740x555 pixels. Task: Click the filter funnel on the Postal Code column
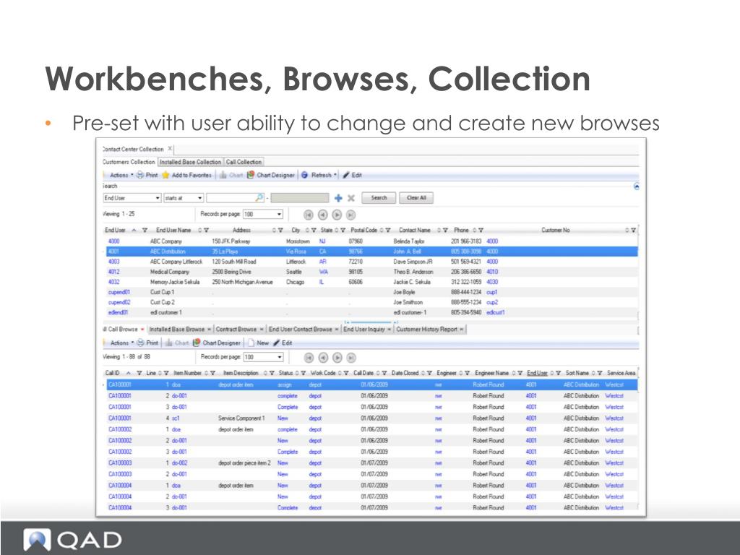click(388, 231)
